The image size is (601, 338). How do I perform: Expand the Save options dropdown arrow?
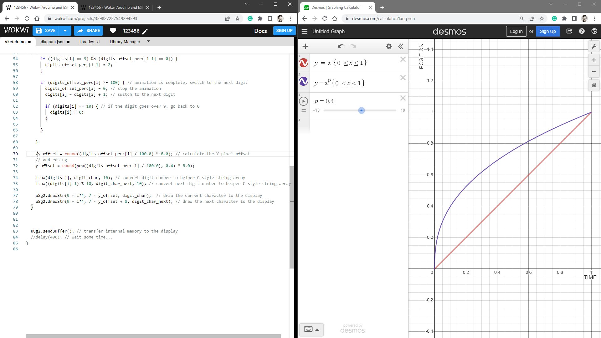click(x=65, y=31)
